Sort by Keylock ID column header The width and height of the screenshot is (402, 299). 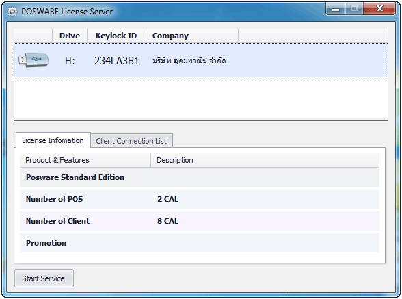(116, 36)
